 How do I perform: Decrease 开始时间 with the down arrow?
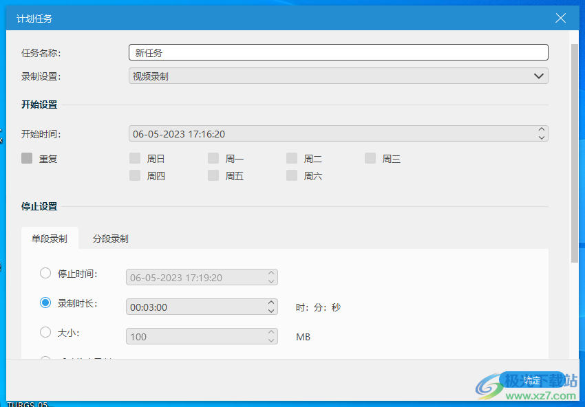[542, 137]
